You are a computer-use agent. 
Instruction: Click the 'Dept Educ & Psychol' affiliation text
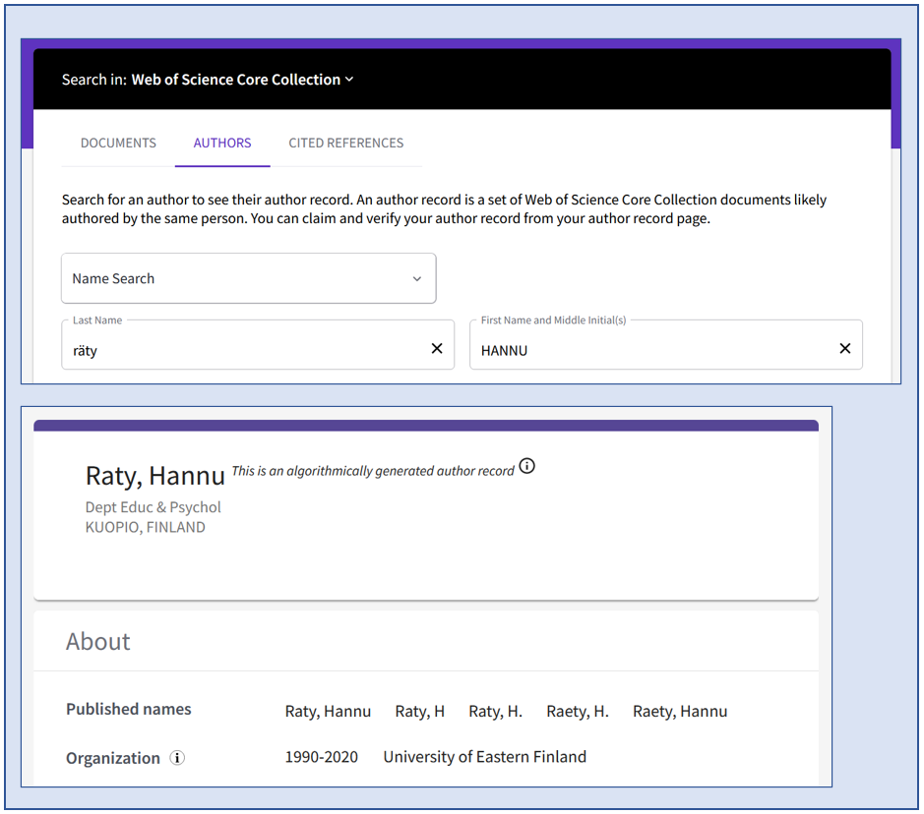tap(154, 507)
